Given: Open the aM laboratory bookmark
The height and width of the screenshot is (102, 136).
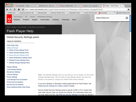Looking at the screenshot, I should pos(41,13).
